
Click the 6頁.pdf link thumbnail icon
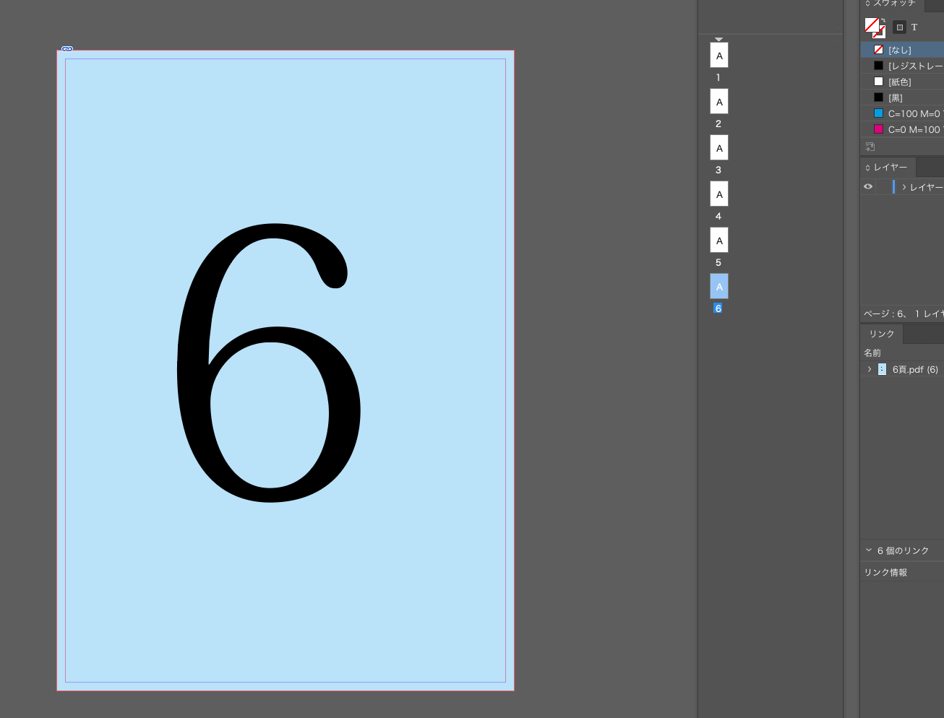882,369
